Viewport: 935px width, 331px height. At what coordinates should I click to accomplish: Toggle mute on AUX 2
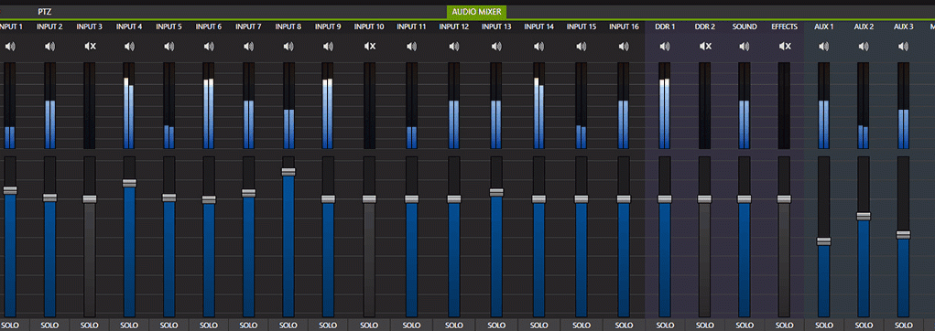[864, 46]
